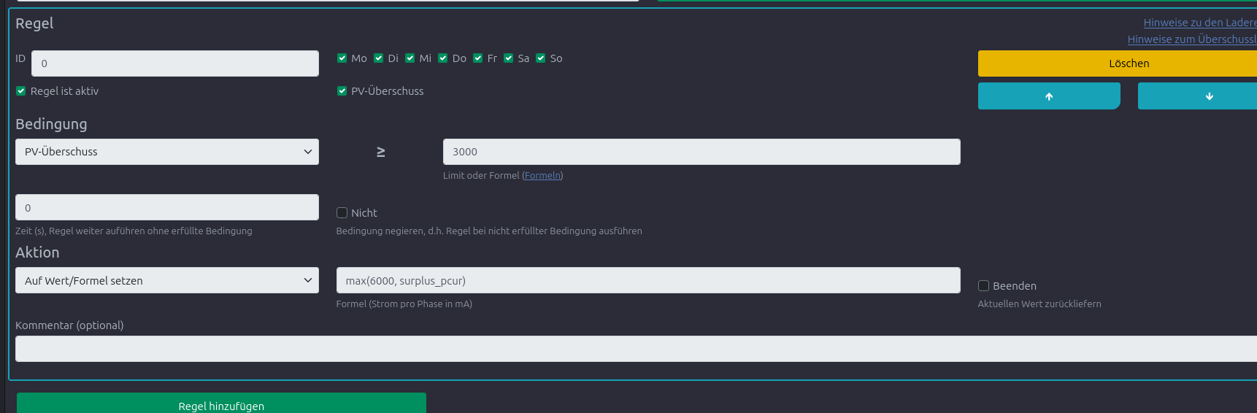This screenshot has height=413, width=1257.
Task: Disable the 'Regel ist aktiv' checkbox
Action: pyautogui.click(x=21, y=91)
